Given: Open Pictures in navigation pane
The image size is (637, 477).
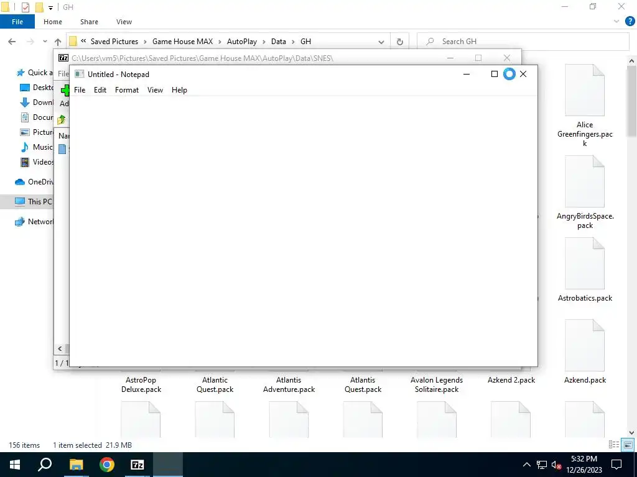Looking at the screenshot, I should coord(37,132).
